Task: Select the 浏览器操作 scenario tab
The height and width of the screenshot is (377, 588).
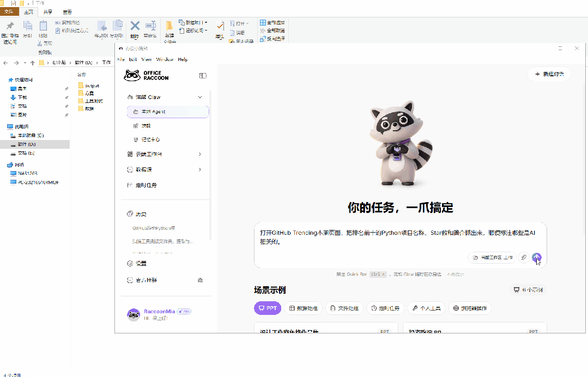Action: [x=470, y=308]
